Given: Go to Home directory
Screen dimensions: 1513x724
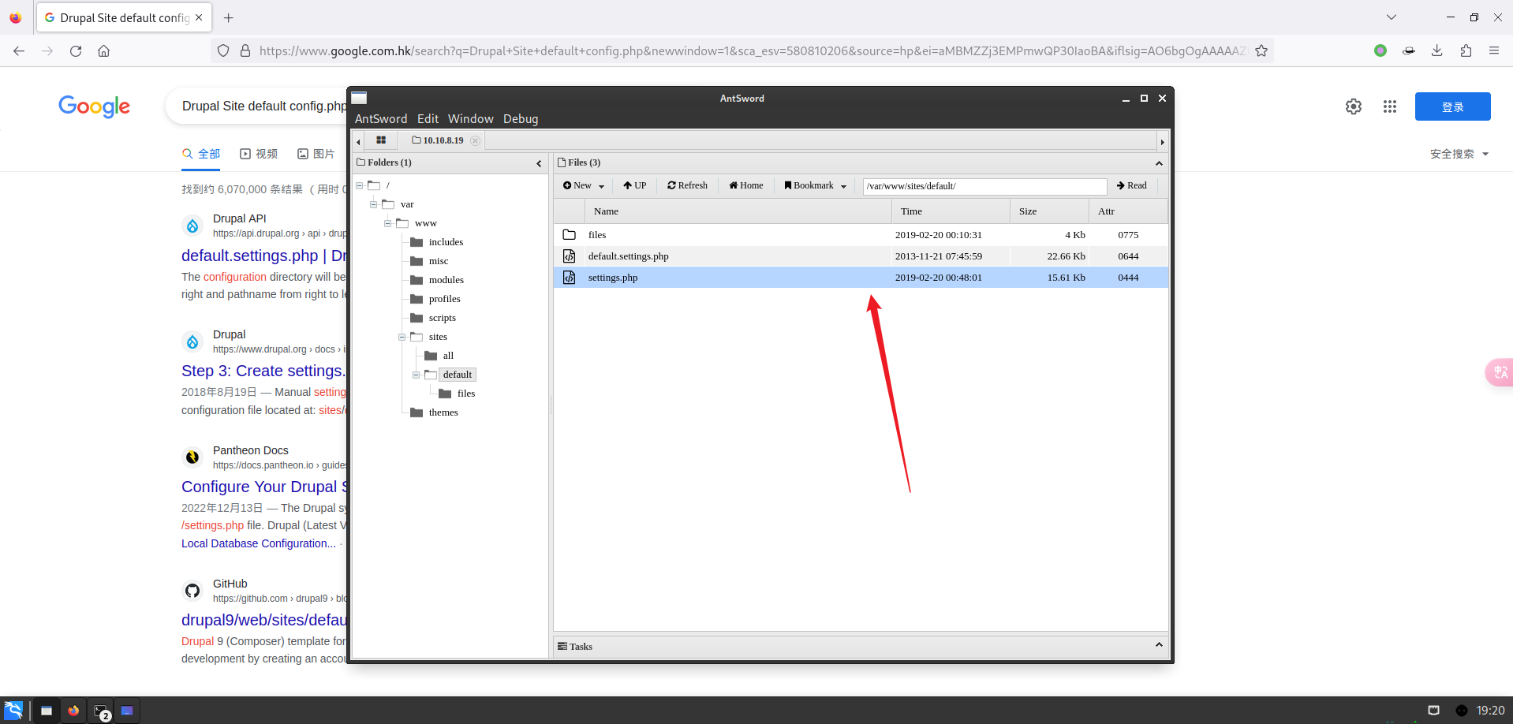Looking at the screenshot, I should 746,186.
